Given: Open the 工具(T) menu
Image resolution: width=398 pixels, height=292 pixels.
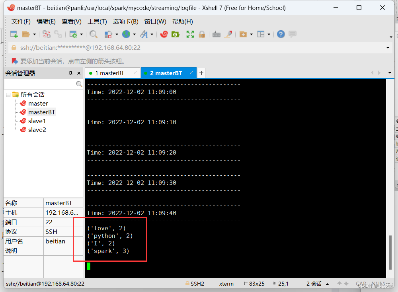Looking at the screenshot, I should tap(97, 22).
